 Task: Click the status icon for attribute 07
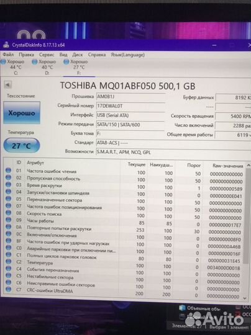point(8,206)
